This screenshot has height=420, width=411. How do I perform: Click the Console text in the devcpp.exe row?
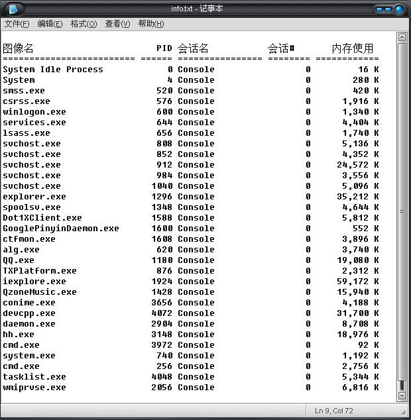click(196, 313)
